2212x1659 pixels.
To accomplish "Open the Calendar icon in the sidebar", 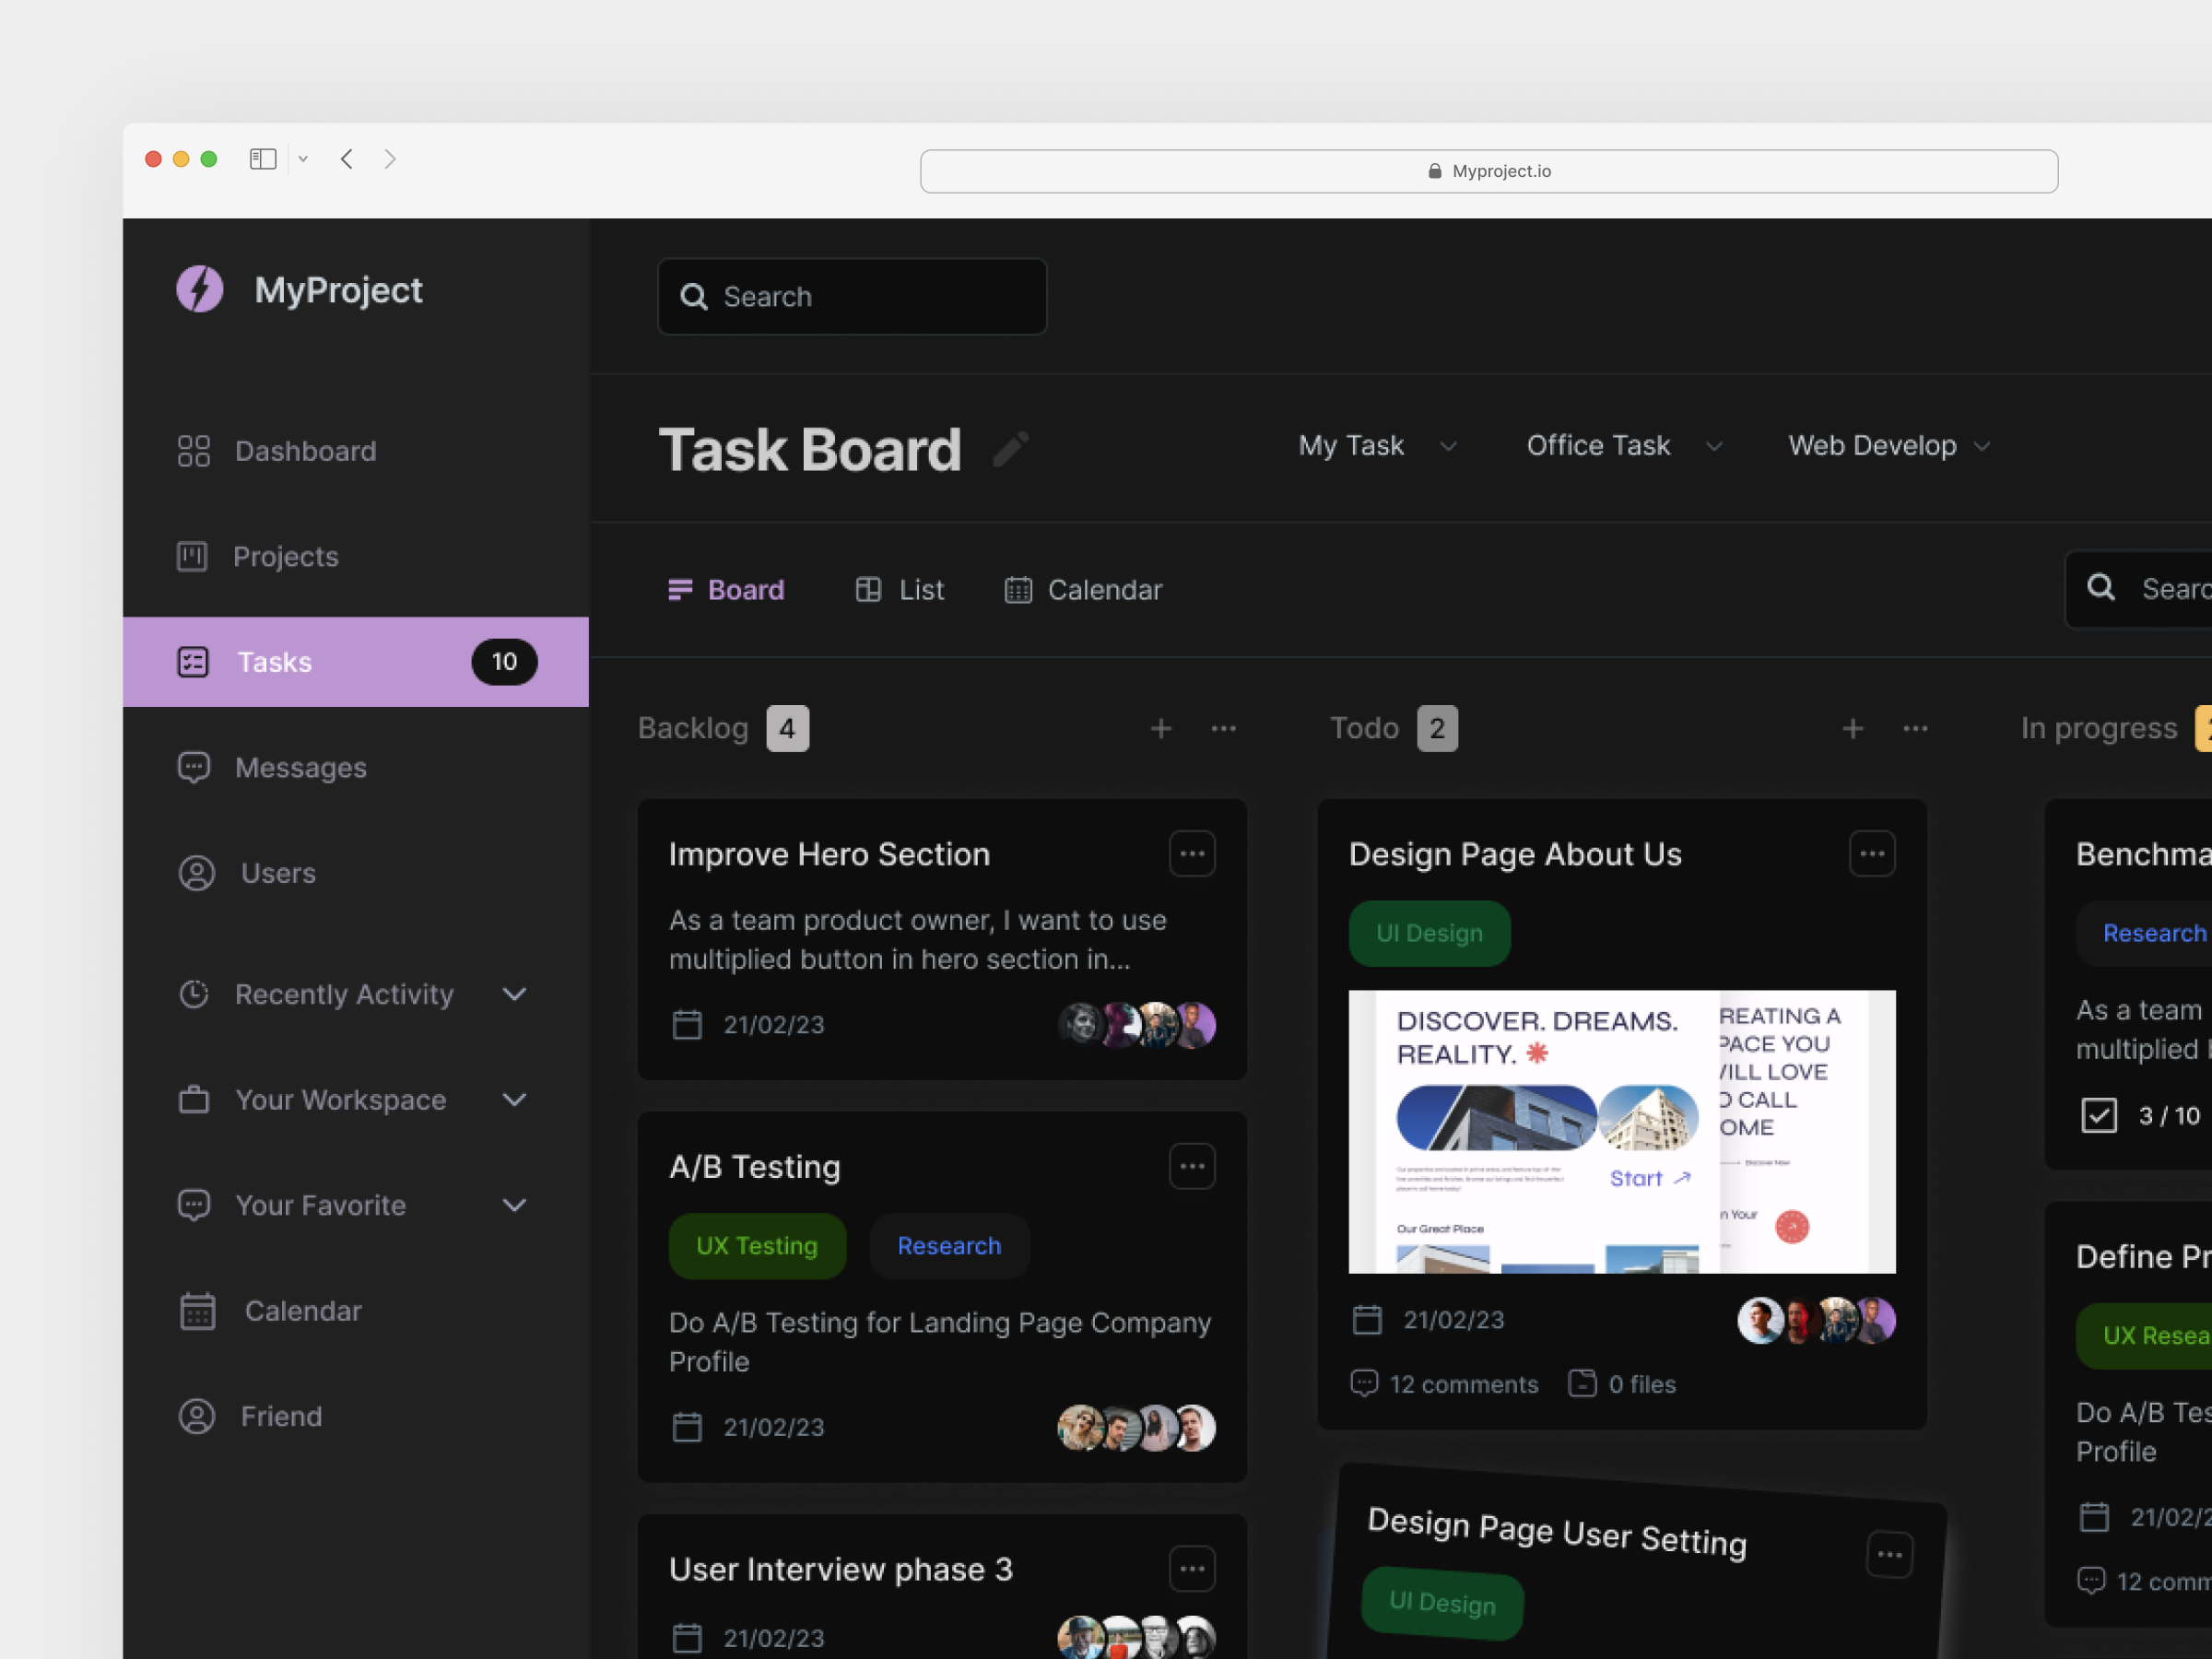I will tap(197, 1310).
